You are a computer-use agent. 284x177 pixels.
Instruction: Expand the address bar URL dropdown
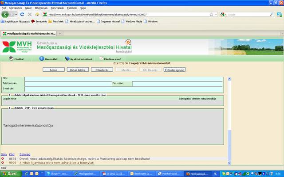[x=216, y=15]
